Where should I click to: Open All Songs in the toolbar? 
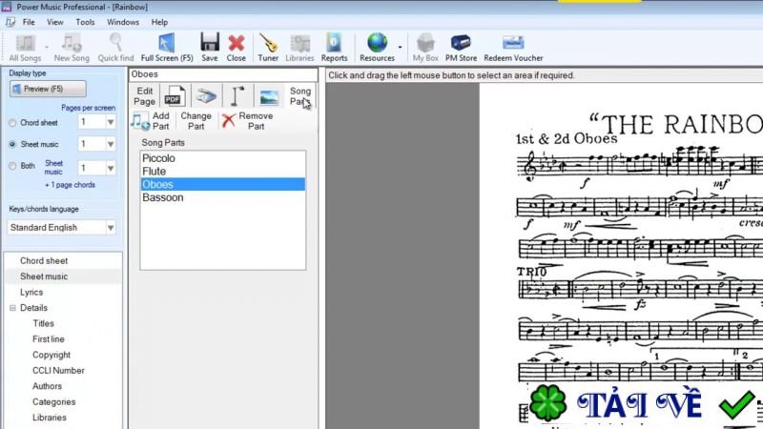(25, 49)
